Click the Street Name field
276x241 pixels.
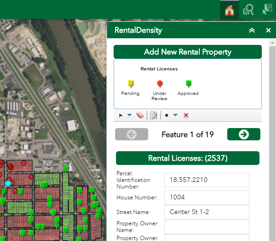pyautogui.click(x=207, y=212)
